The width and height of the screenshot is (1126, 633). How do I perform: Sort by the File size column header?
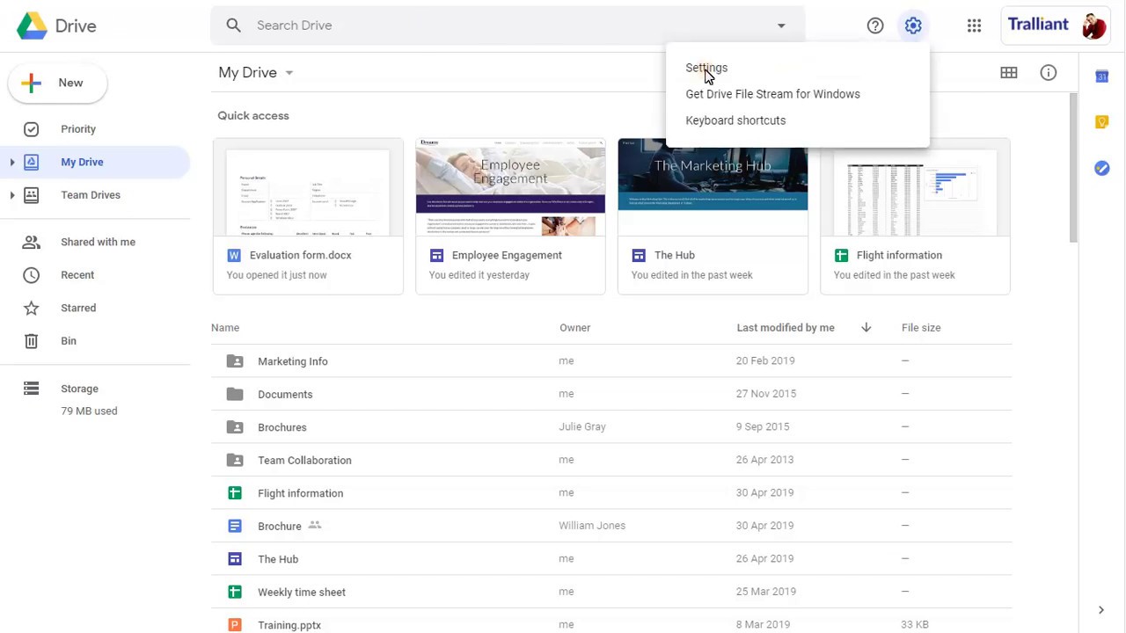pyautogui.click(x=921, y=328)
